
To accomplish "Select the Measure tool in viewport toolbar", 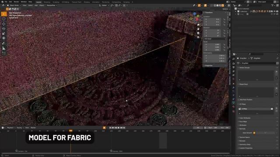I will click(x=4, y=48).
